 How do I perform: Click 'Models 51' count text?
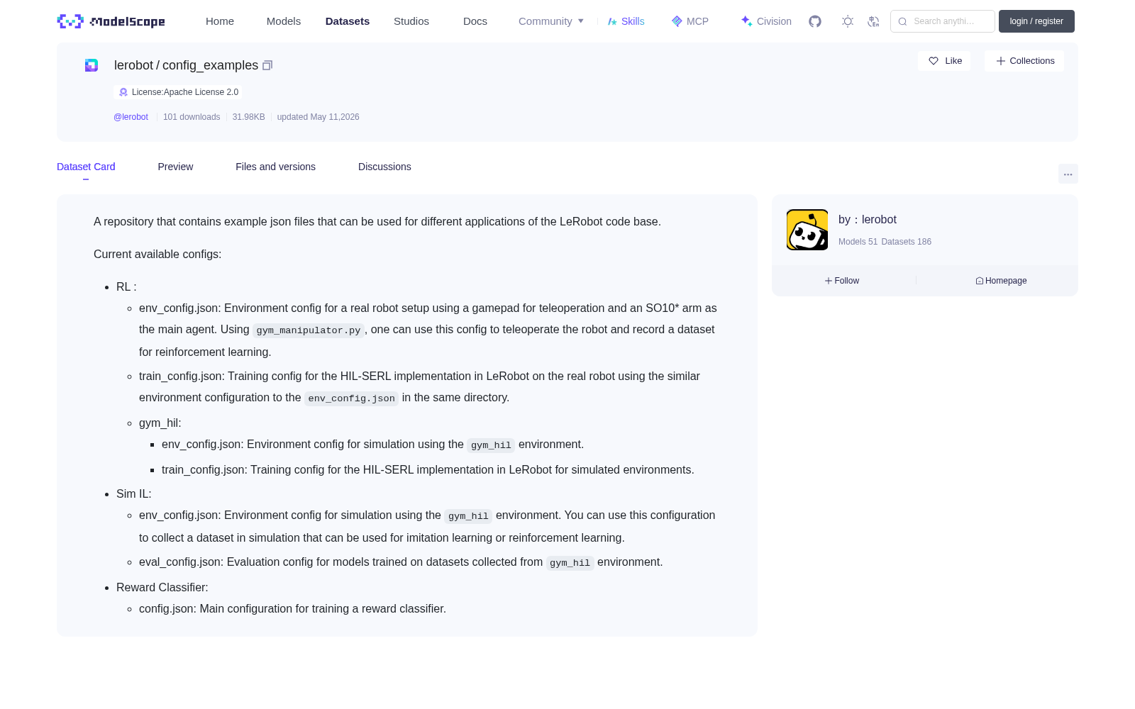pyautogui.click(x=858, y=242)
